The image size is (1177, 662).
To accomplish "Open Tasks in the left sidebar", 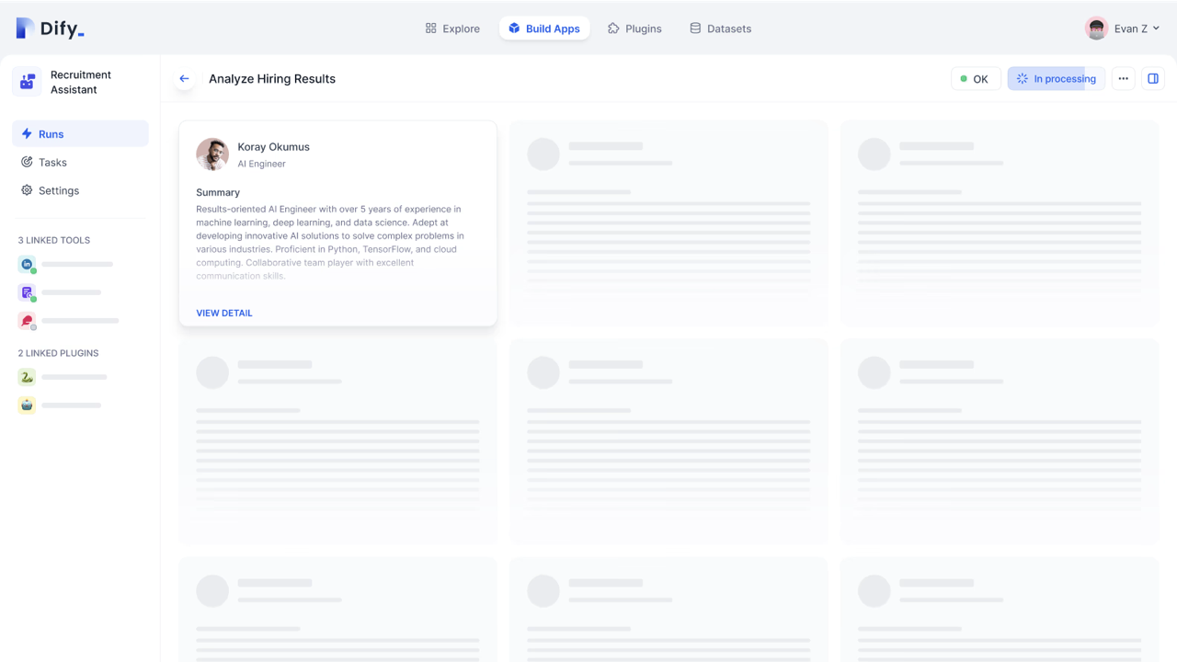I will (x=52, y=163).
